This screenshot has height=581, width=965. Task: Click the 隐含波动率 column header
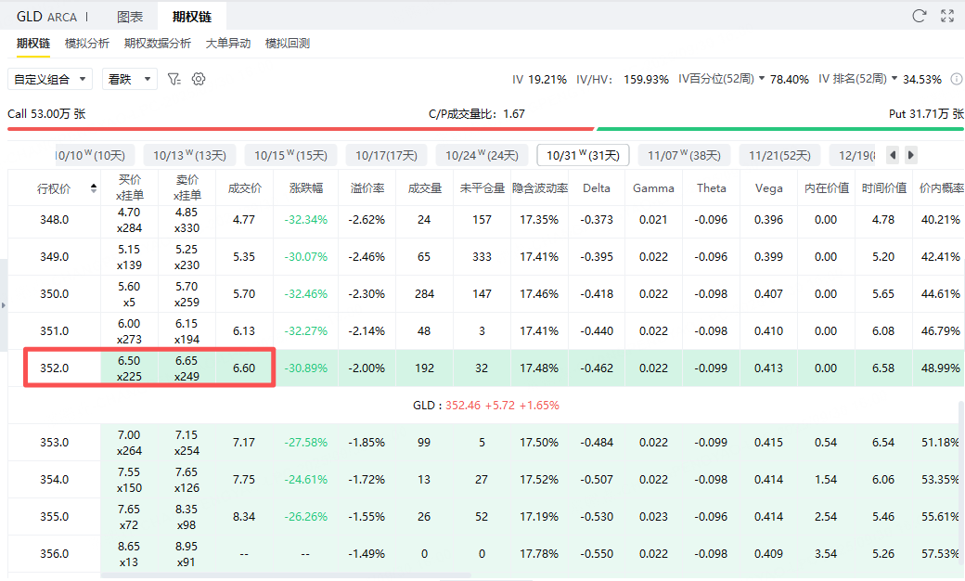point(540,188)
